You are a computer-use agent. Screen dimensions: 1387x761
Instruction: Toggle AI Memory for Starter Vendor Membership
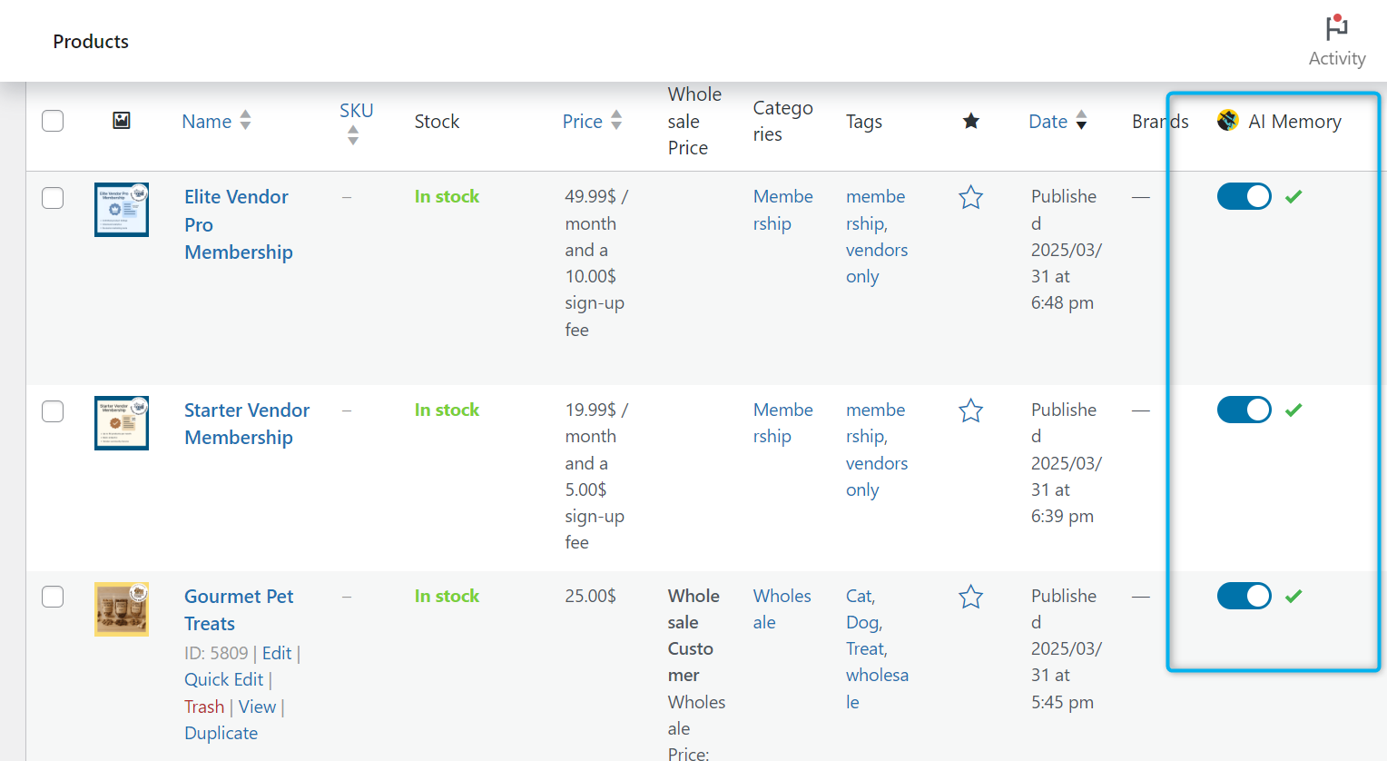pos(1244,410)
